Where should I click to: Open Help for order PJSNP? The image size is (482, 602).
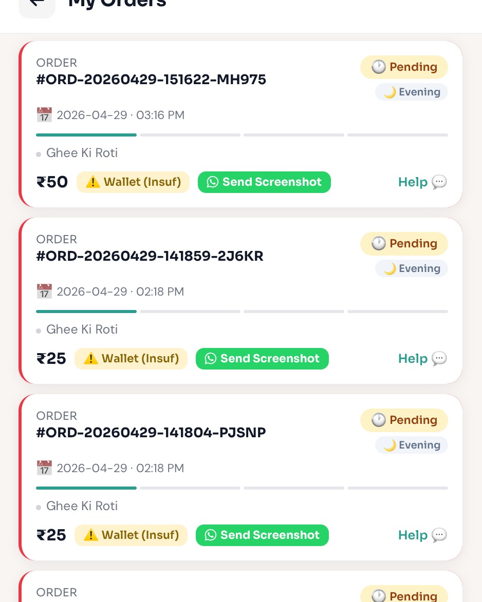pyautogui.click(x=422, y=535)
